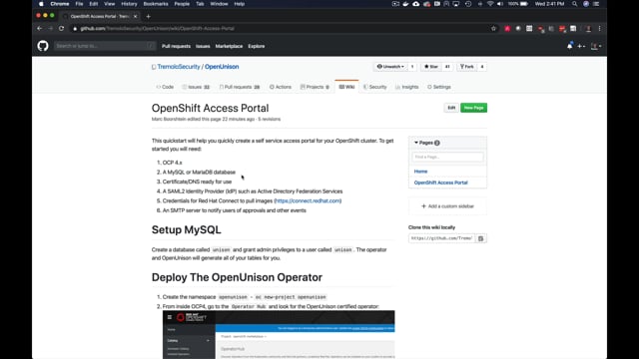
Task: Open a new browser tab
Action: pyautogui.click(x=149, y=16)
